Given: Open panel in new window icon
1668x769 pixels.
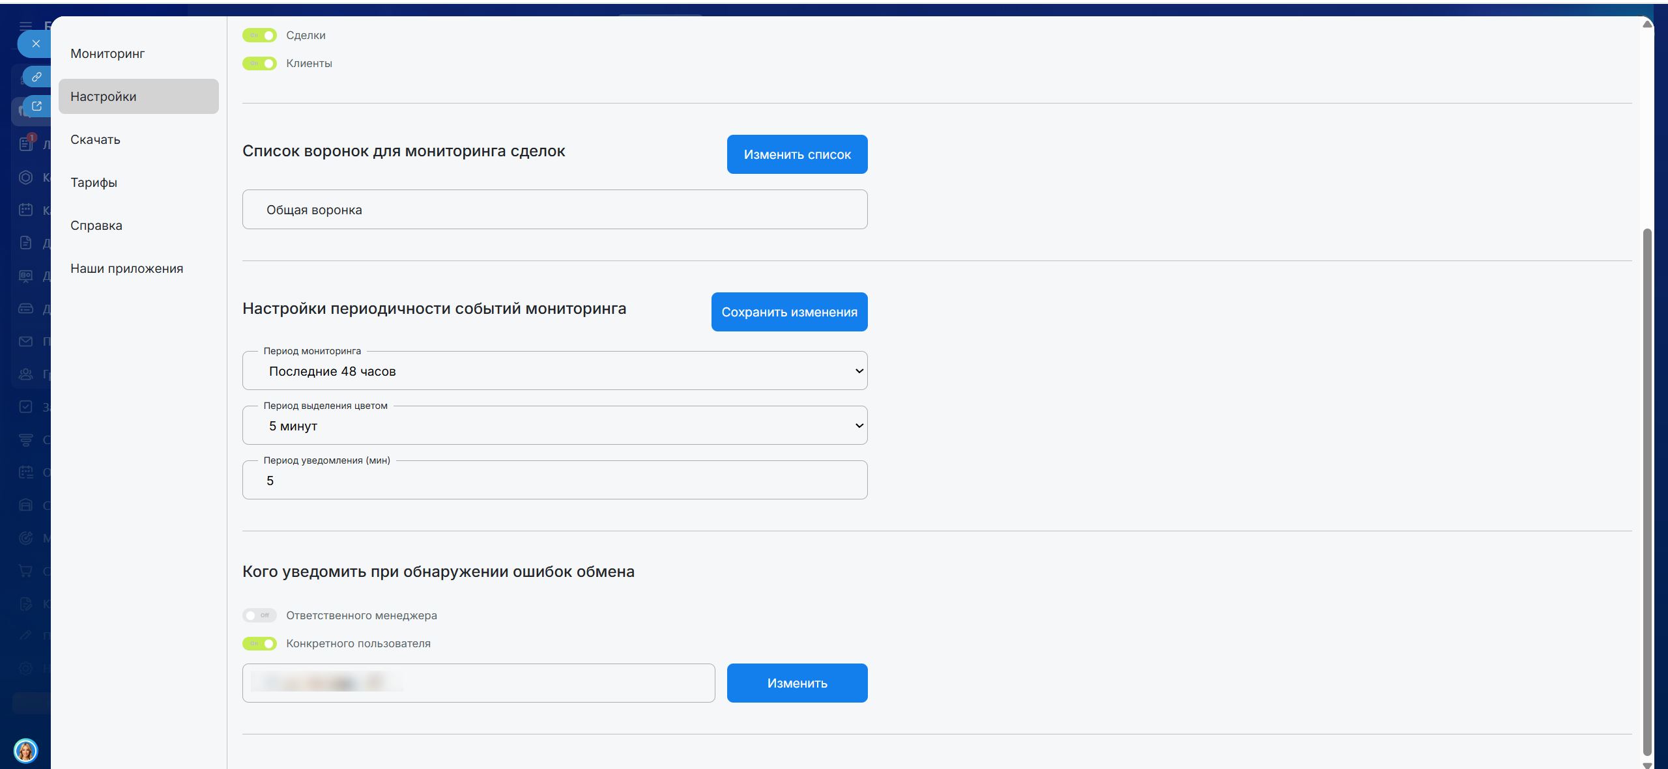Looking at the screenshot, I should (x=36, y=106).
